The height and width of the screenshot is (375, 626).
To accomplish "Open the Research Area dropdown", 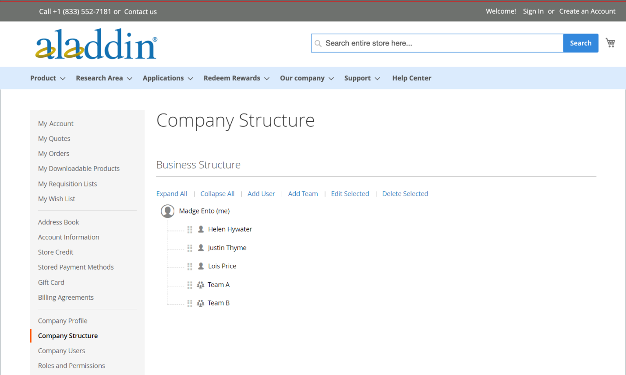I will [104, 78].
